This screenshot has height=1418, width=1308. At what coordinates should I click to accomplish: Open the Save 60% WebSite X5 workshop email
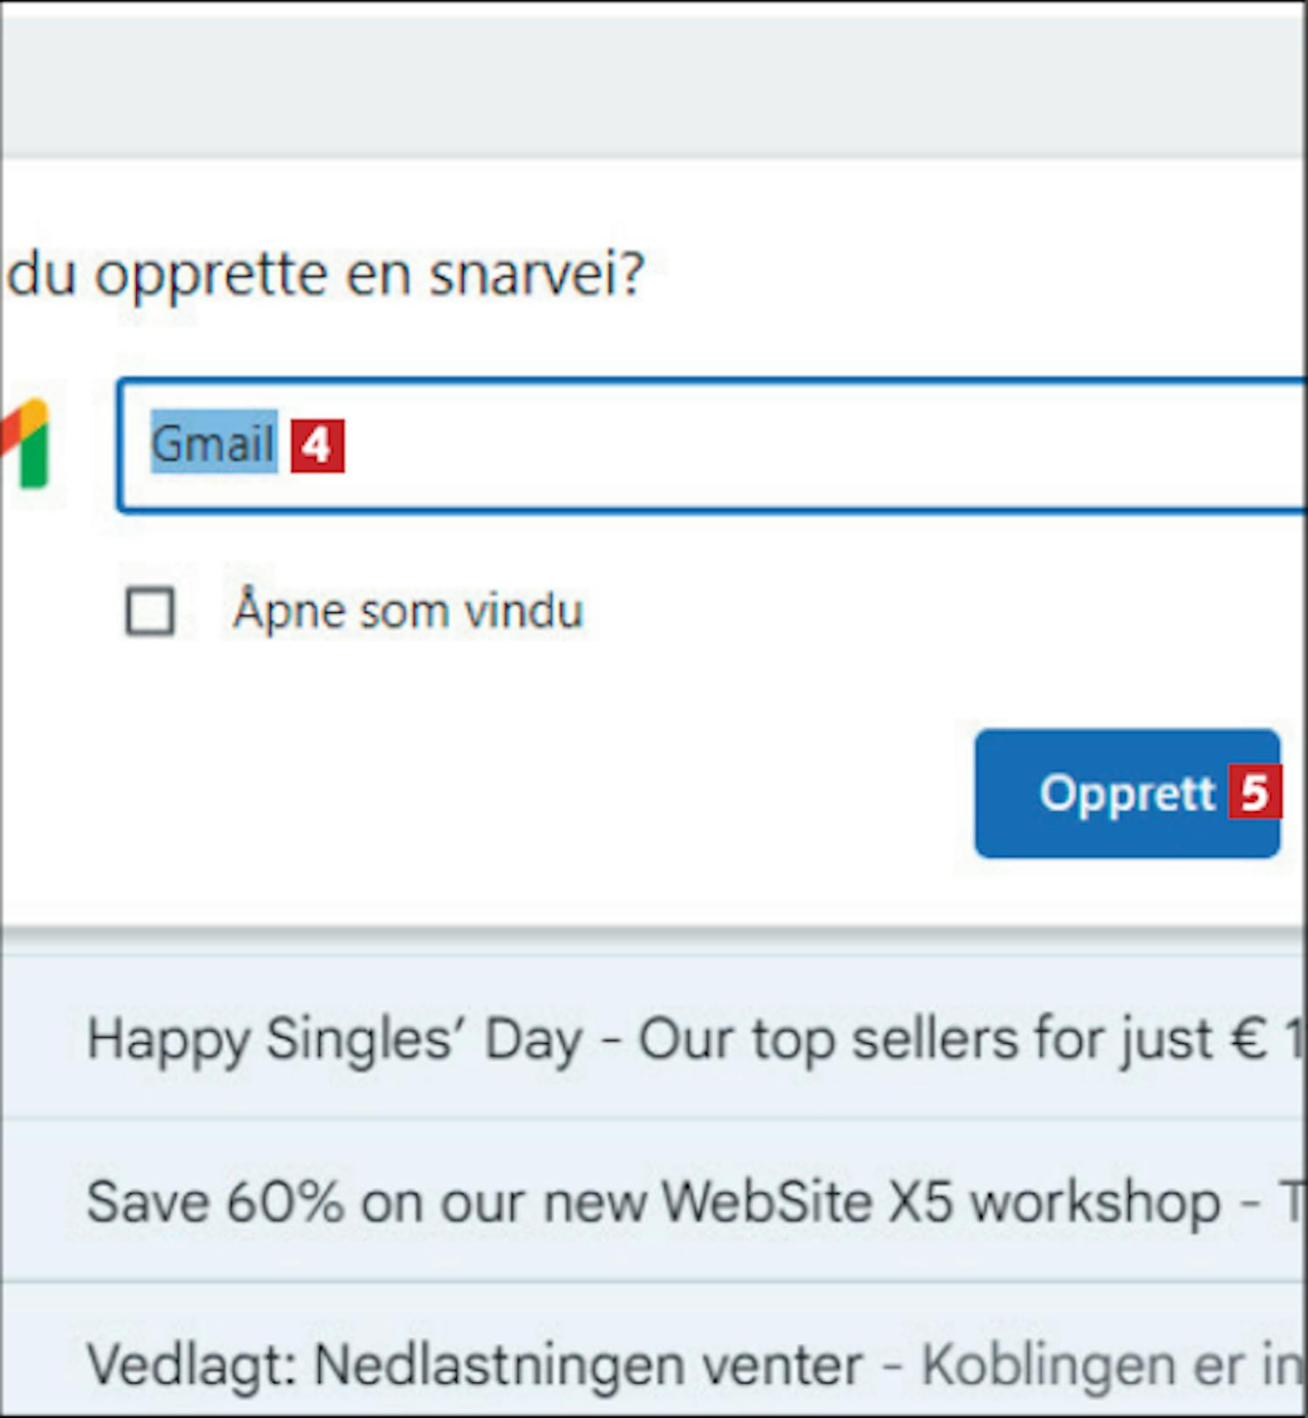[x=654, y=1202]
